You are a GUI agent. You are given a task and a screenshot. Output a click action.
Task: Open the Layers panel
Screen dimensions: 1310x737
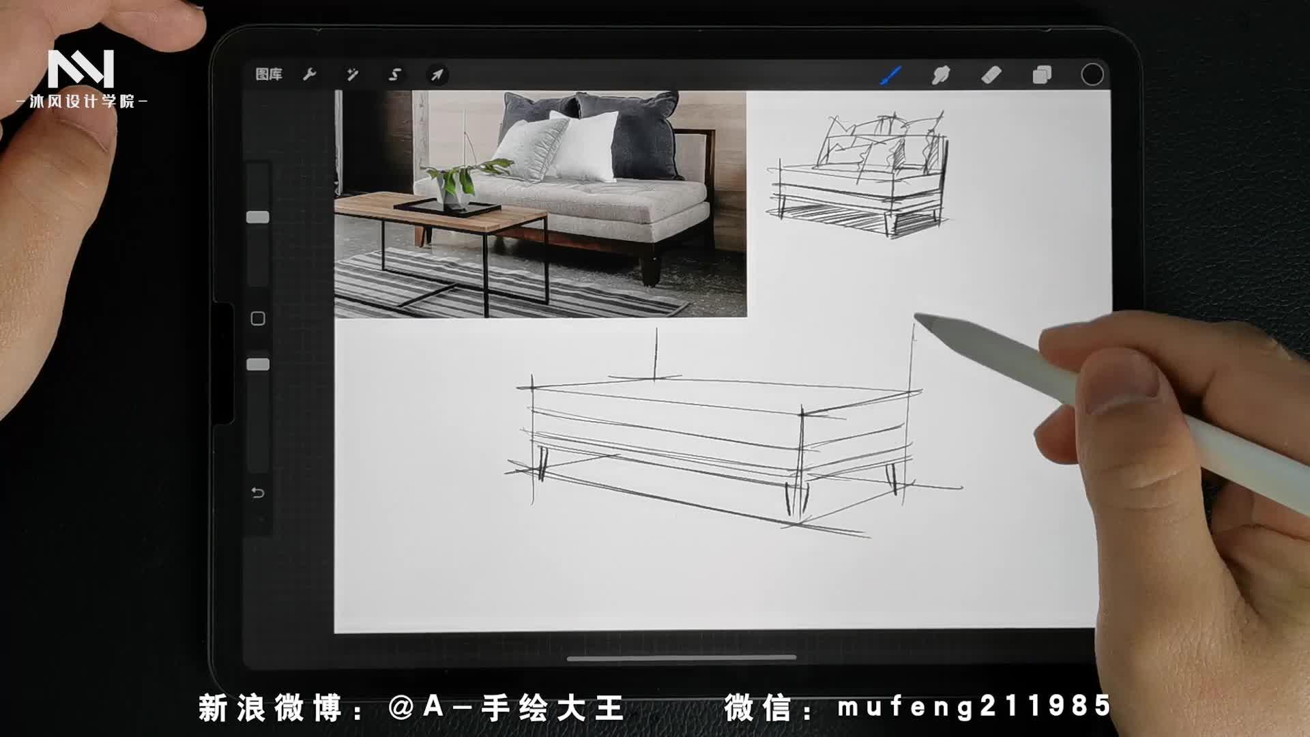(1042, 75)
